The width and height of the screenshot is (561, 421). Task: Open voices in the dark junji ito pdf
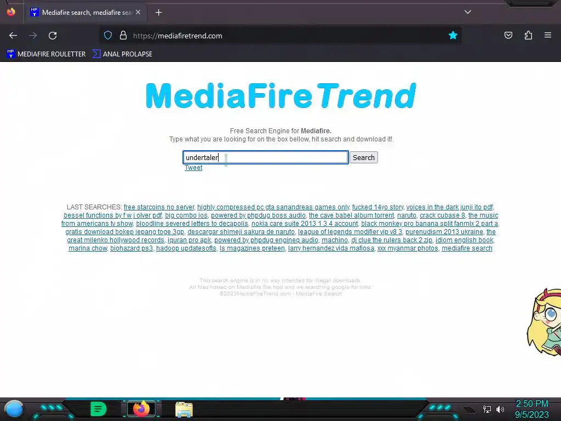point(449,207)
